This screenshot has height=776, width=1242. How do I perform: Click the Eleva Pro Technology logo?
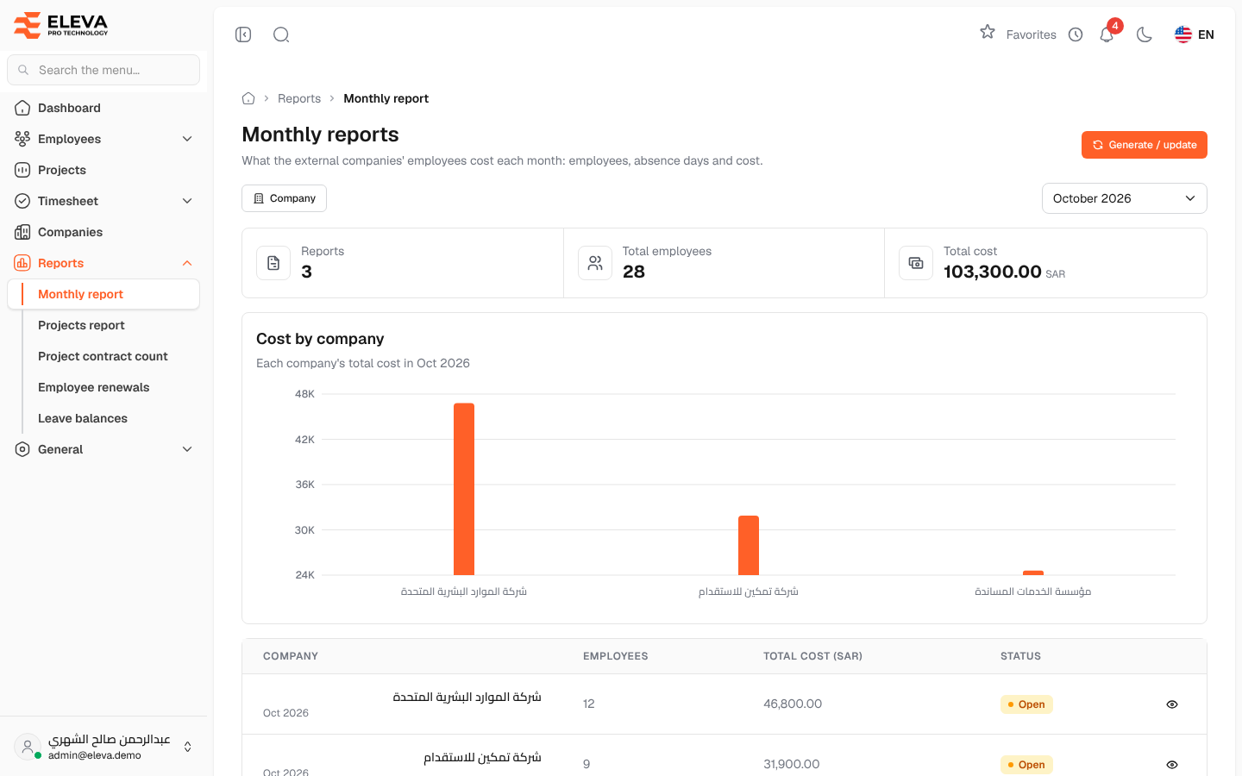click(x=61, y=25)
